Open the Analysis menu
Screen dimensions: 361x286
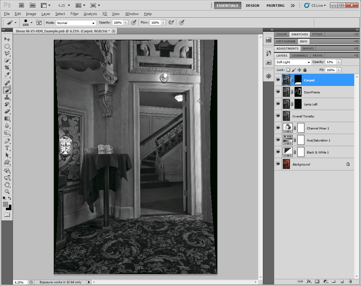(90, 14)
